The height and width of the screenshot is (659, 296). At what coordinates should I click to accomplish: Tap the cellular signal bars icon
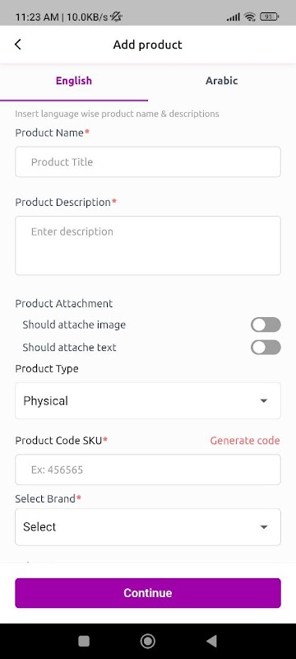234,17
